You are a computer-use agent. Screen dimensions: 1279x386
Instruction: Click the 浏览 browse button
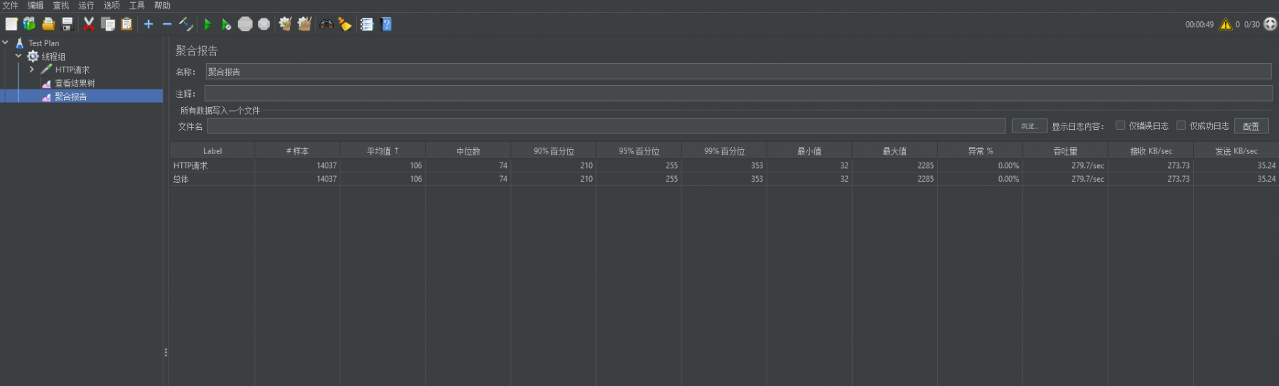(x=1030, y=126)
